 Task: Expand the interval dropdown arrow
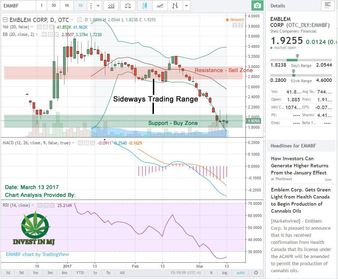click(98, 6)
